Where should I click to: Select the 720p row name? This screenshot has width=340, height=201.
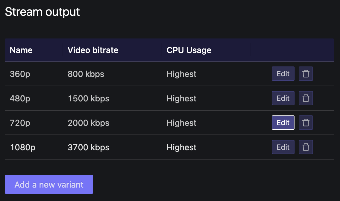20,123
